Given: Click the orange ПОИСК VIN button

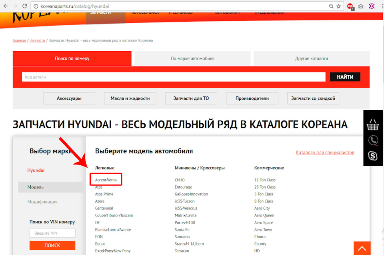Looking at the screenshot, I should 52,245.
